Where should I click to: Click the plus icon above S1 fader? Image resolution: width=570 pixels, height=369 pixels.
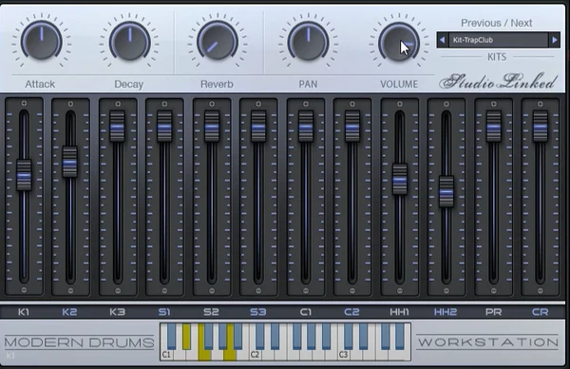[x=164, y=104]
